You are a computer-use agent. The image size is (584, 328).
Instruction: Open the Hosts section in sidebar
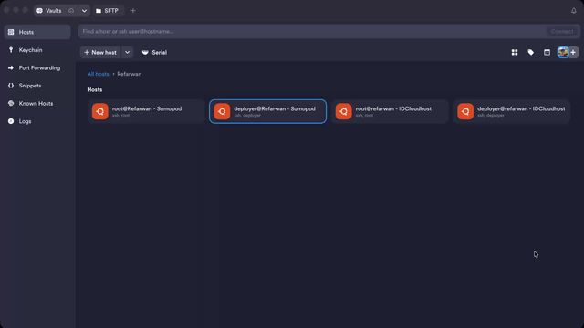pos(37,32)
